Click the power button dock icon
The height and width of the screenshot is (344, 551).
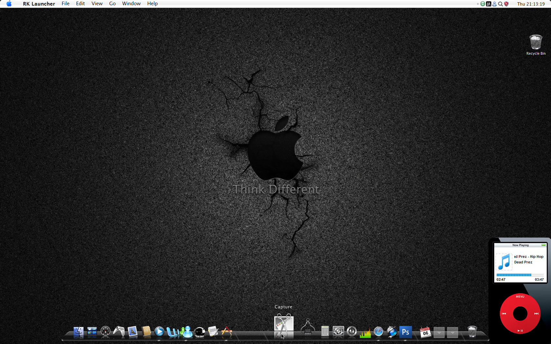352,332
